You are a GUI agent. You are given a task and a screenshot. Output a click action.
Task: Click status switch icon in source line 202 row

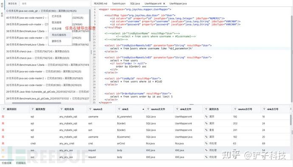[x=206, y=123]
